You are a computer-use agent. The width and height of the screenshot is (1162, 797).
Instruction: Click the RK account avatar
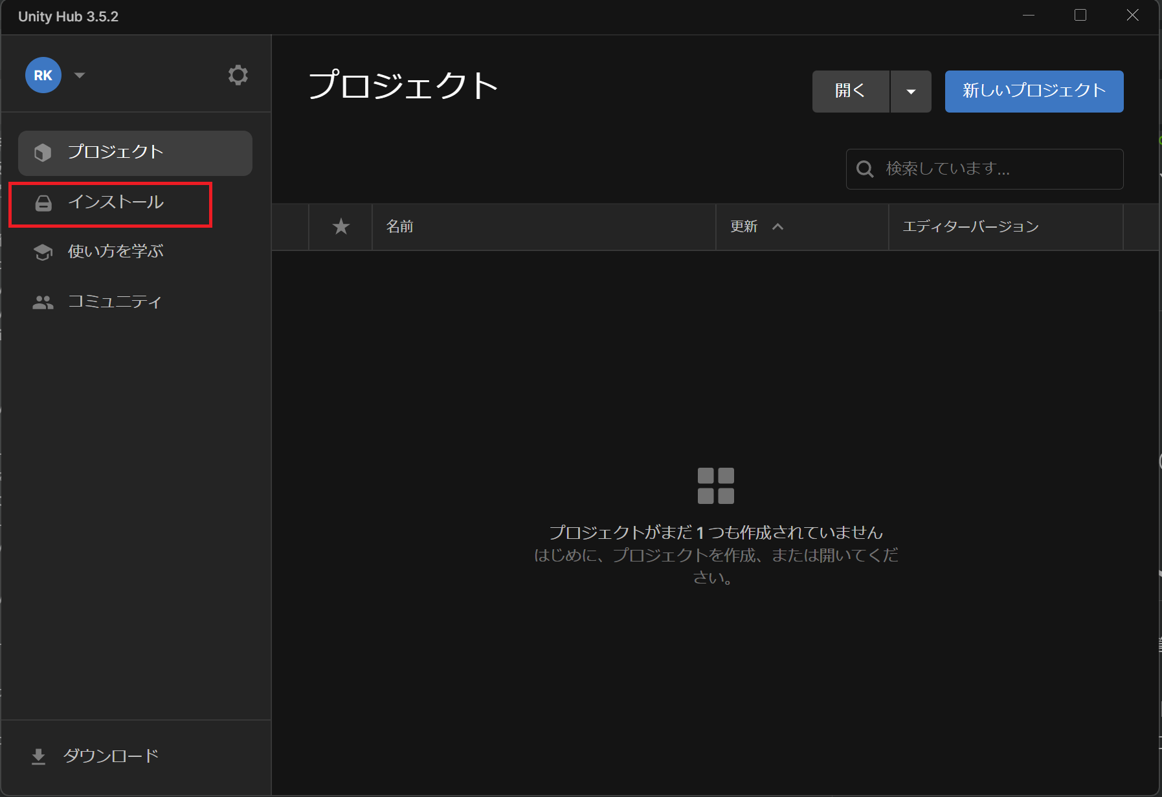tap(43, 75)
